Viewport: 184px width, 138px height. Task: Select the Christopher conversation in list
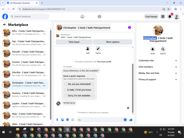[25, 84]
